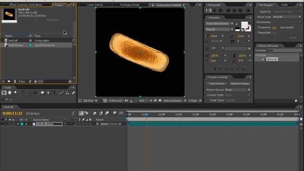Image resolution: width=304 pixels, height=171 pixels.
Task: Select the Ellipse mask tool
Action: coord(42,93)
